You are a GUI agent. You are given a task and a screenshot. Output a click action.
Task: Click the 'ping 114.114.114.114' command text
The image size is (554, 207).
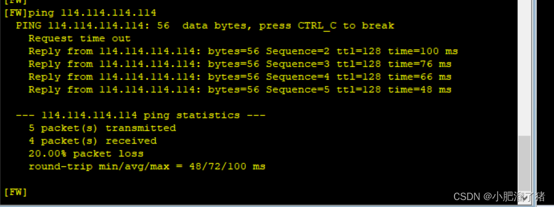click(92, 13)
